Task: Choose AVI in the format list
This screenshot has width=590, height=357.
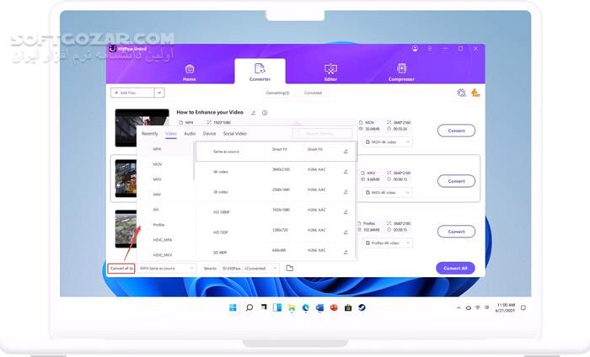Action: 165,210
